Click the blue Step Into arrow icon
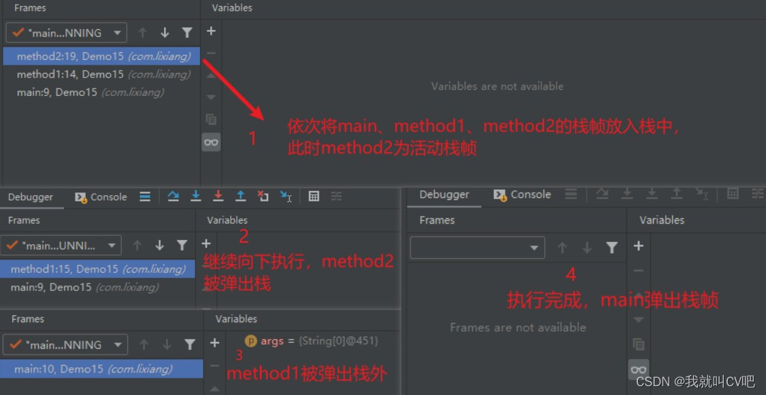 (196, 196)
